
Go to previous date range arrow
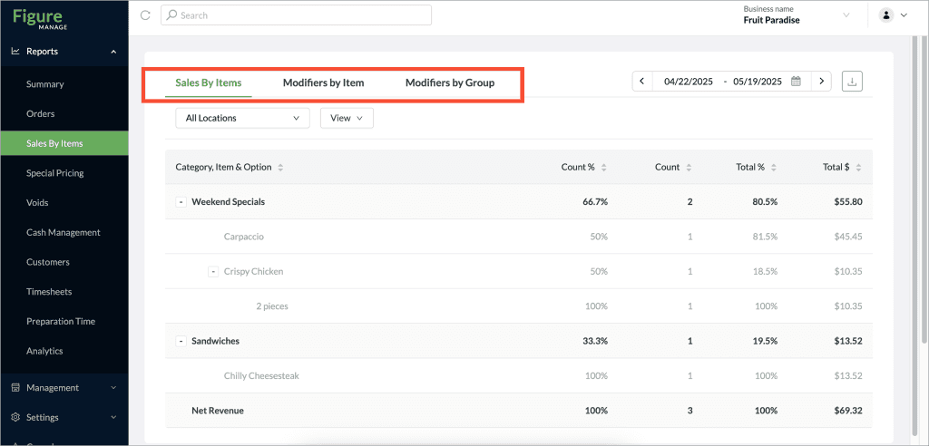tap(642, 82)
